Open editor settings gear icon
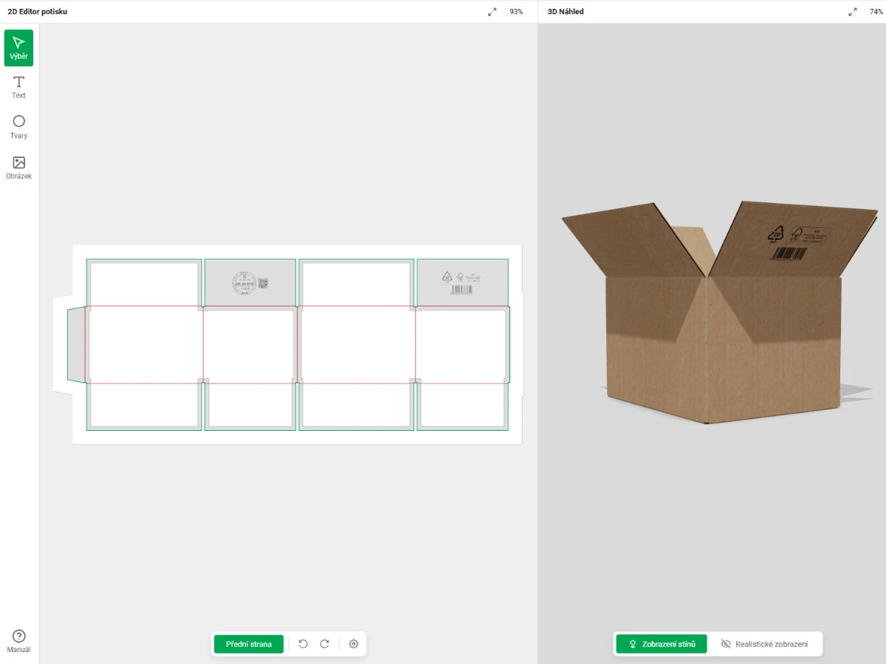Viewport: 886px width, 664px height. click(x=354, y=644)
